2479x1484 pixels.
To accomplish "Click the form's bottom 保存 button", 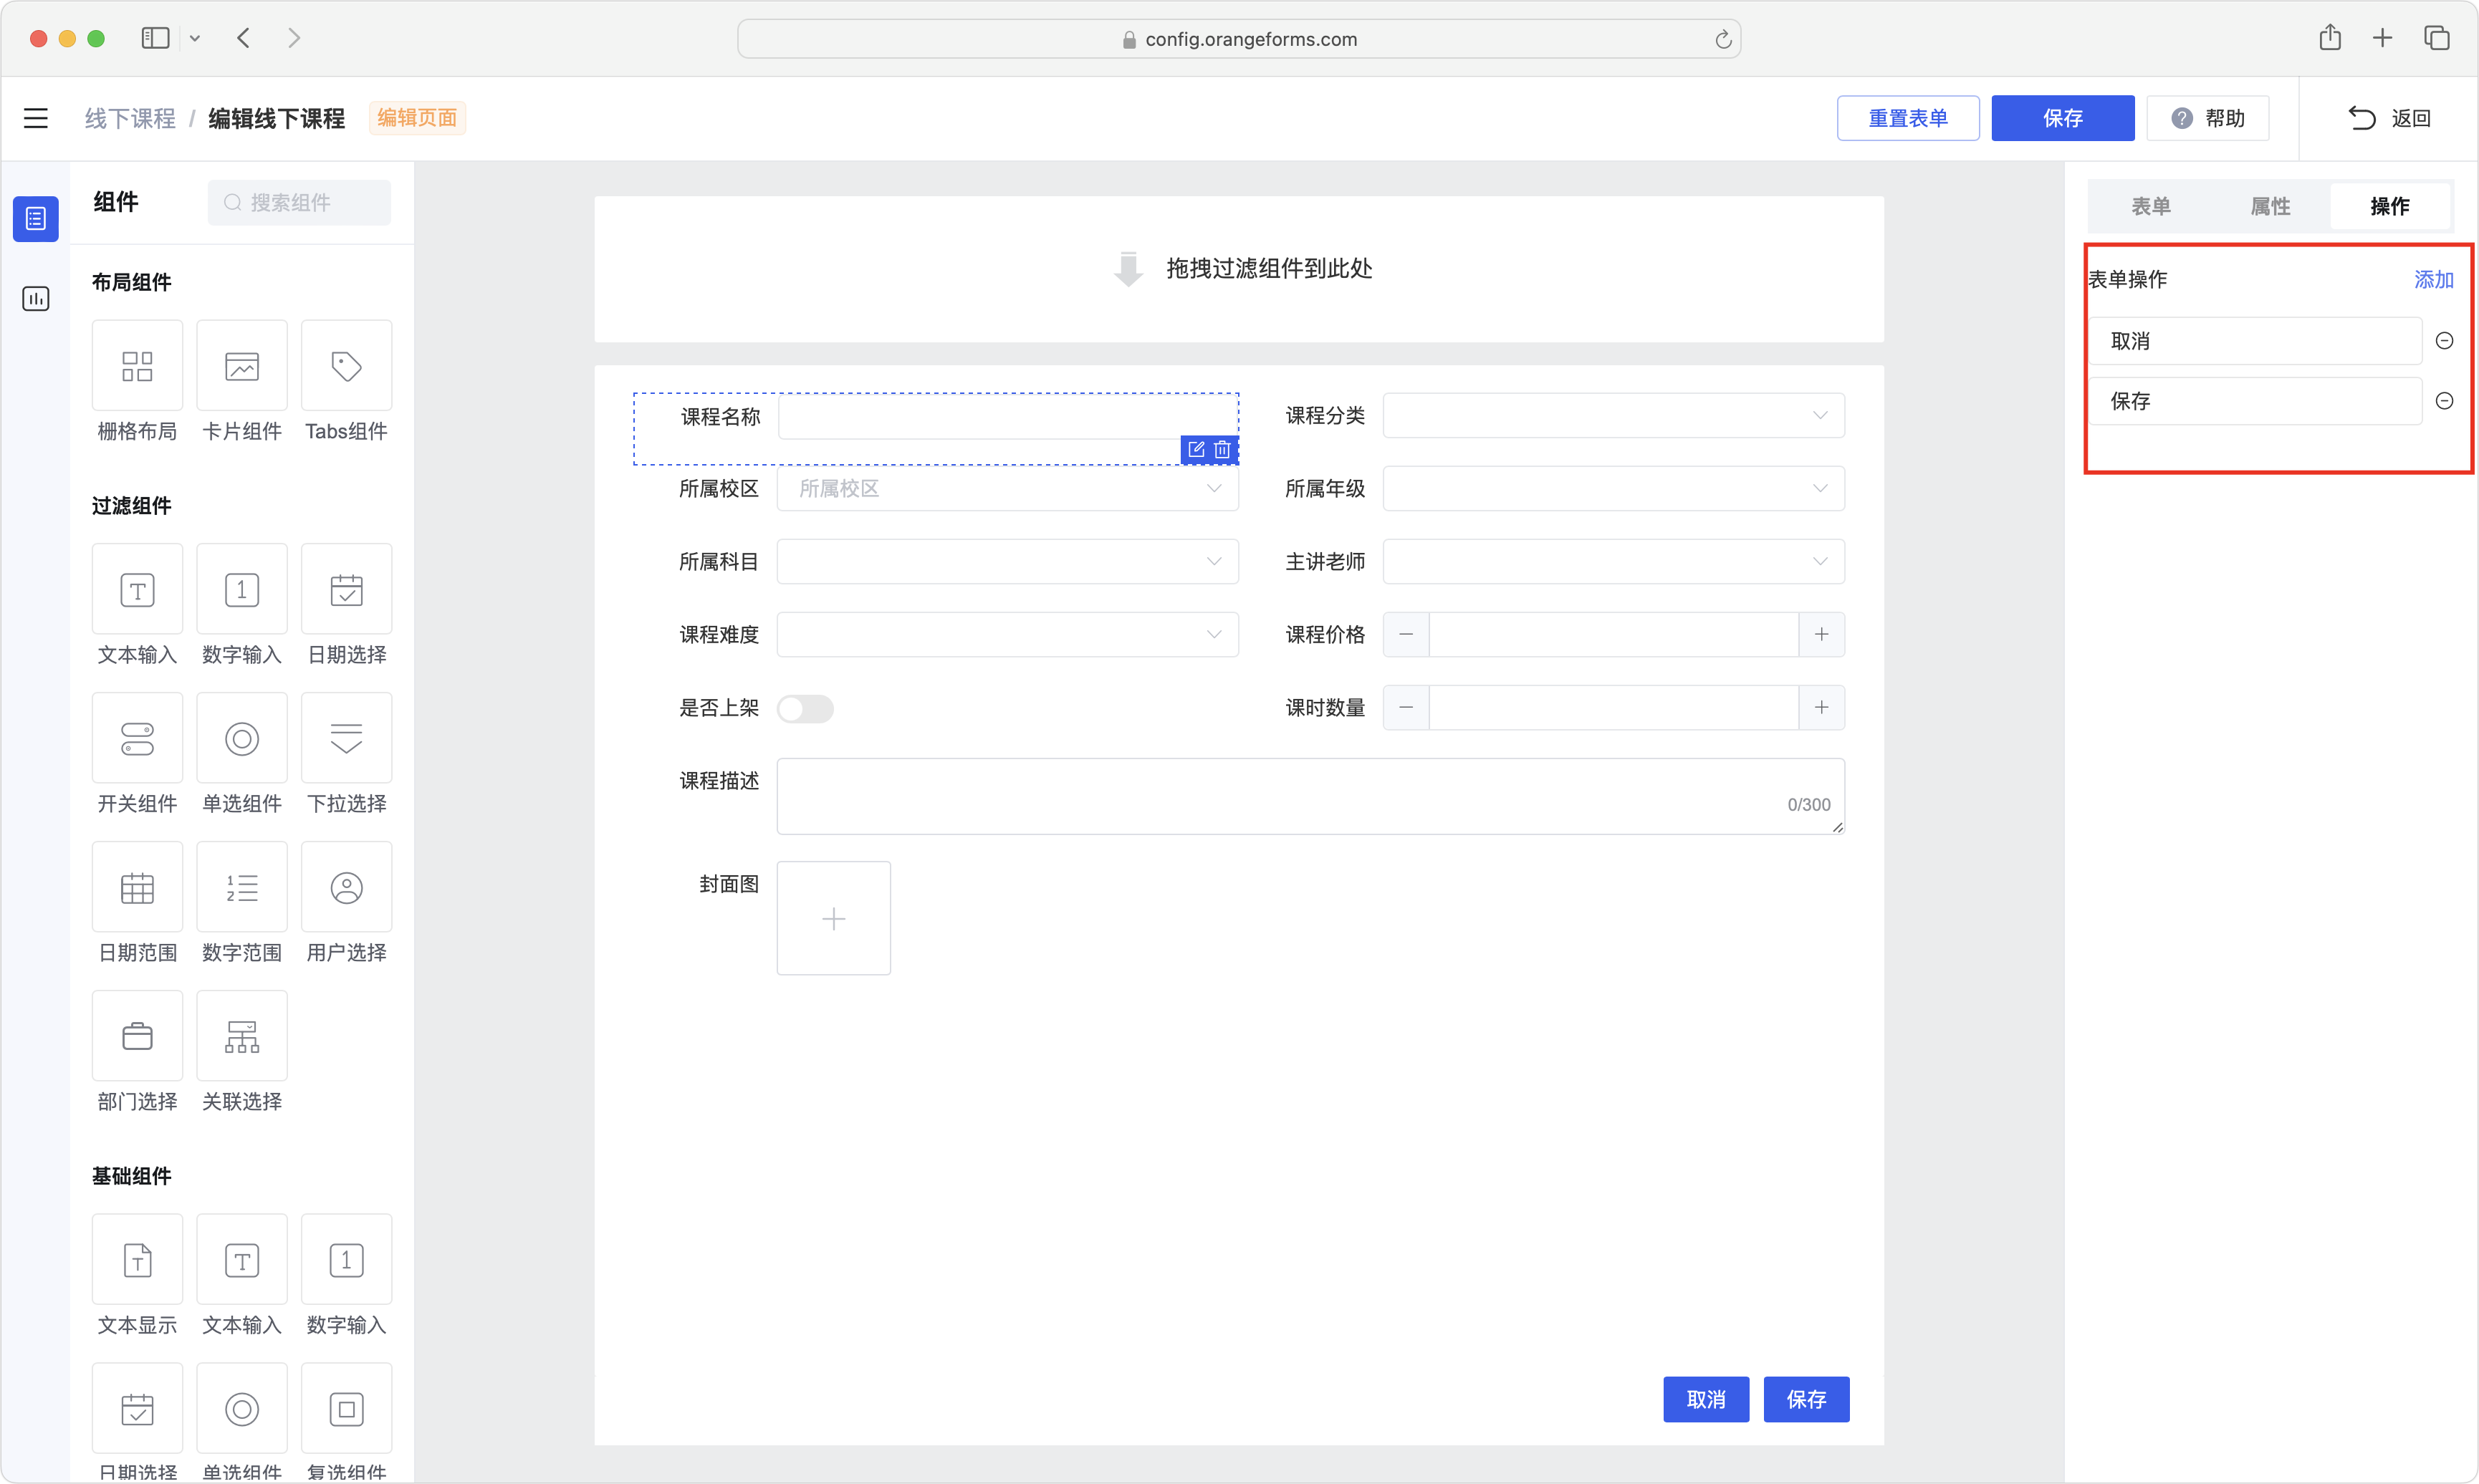I will click(1806, 1399).
